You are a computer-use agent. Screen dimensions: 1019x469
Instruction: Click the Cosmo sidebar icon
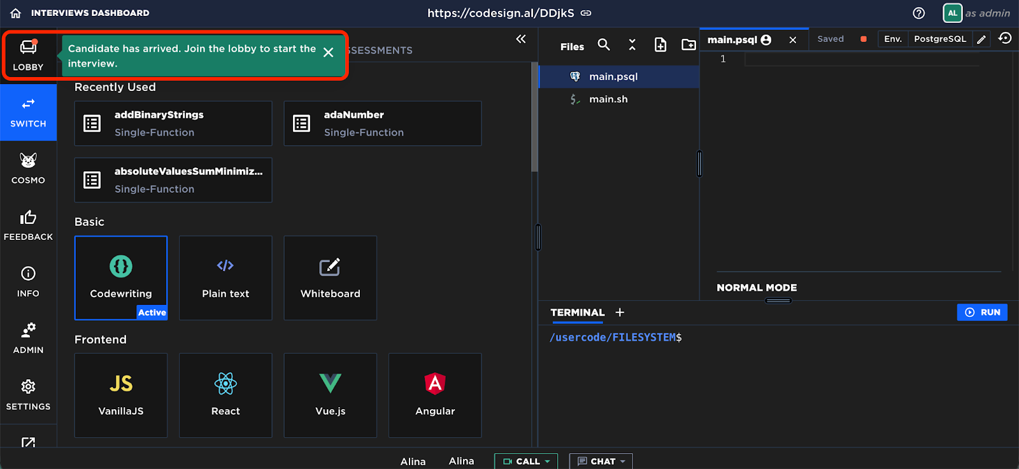(28, 169)
